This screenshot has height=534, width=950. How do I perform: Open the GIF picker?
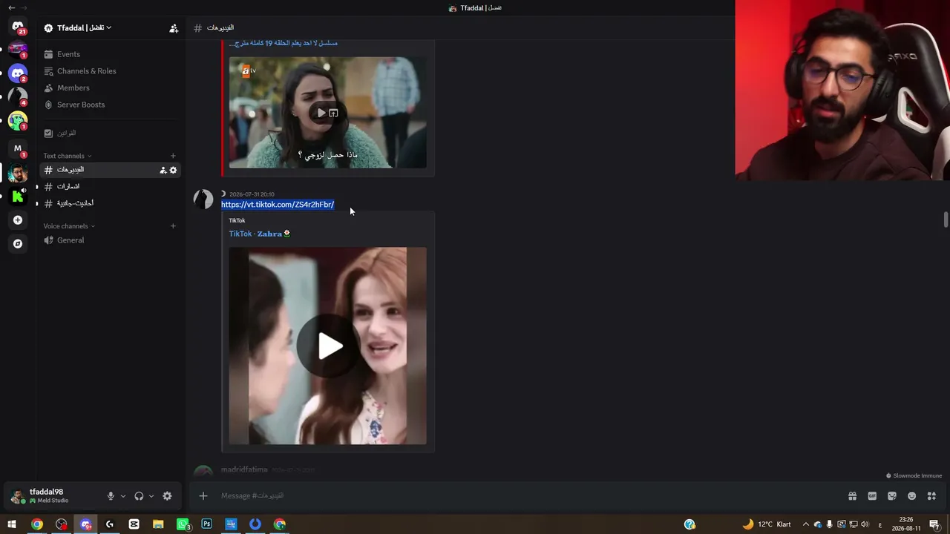872,496
